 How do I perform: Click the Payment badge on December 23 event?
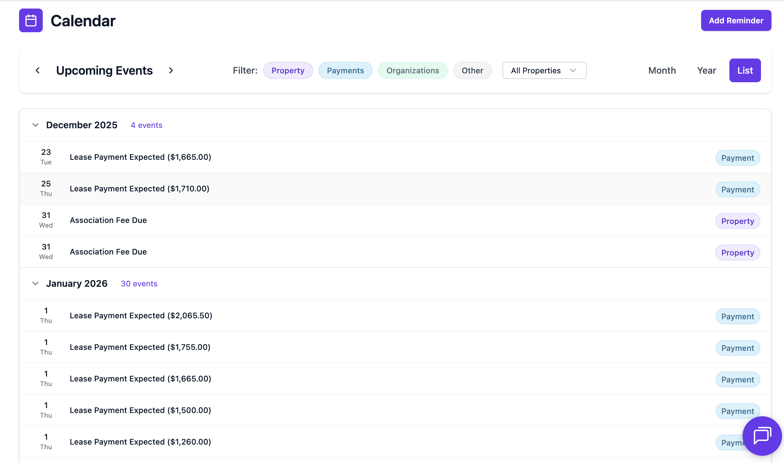pos(737,158)
